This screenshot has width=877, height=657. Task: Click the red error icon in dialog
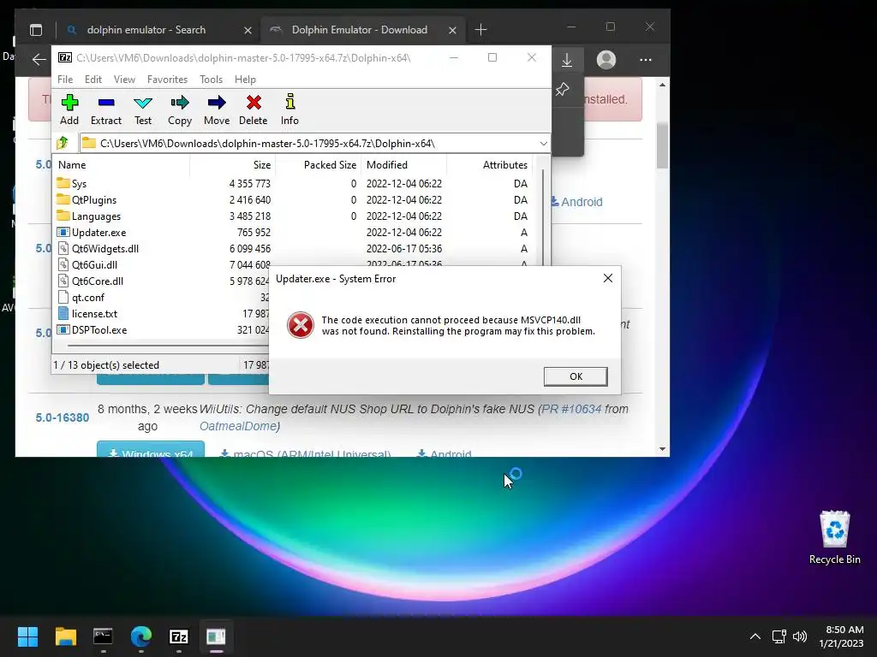click(301, 325)
